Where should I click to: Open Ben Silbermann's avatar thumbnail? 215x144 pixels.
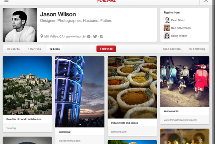point(167,28)
